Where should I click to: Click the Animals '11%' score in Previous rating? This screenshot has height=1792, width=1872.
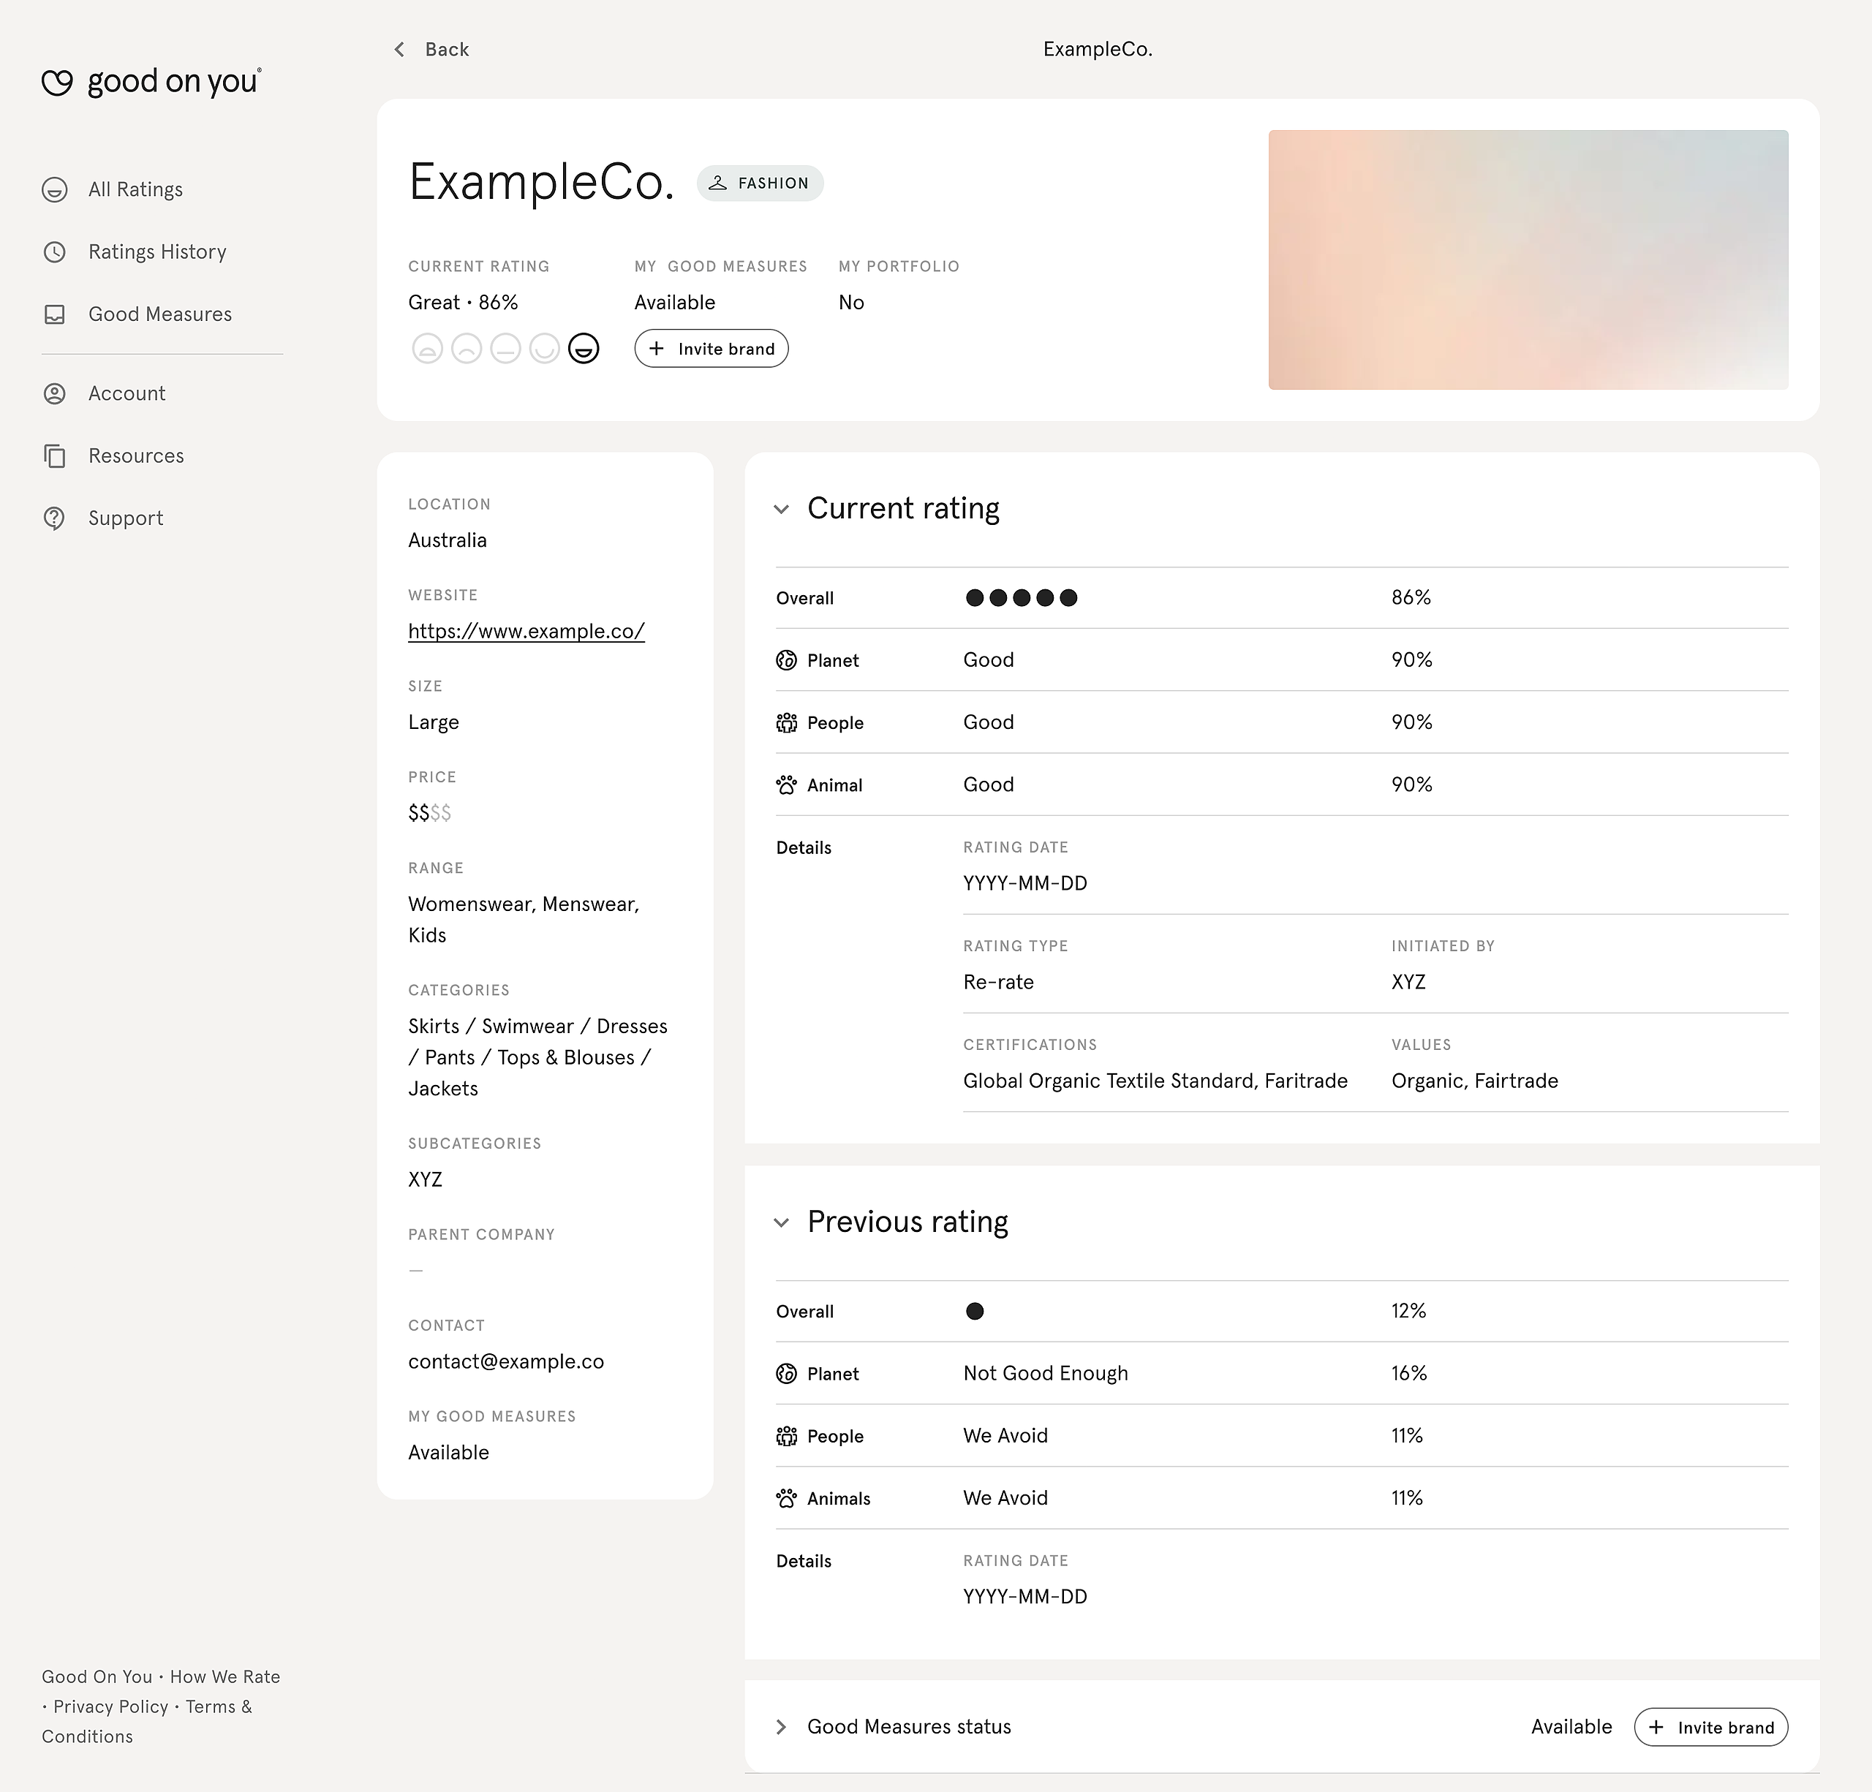click(x=1407, y=1498)
